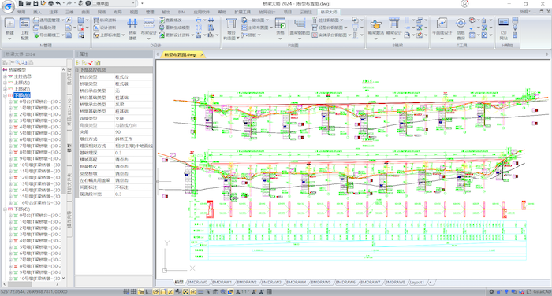Toggle the lineweight display icon in status bar

[x=200, y=292]
